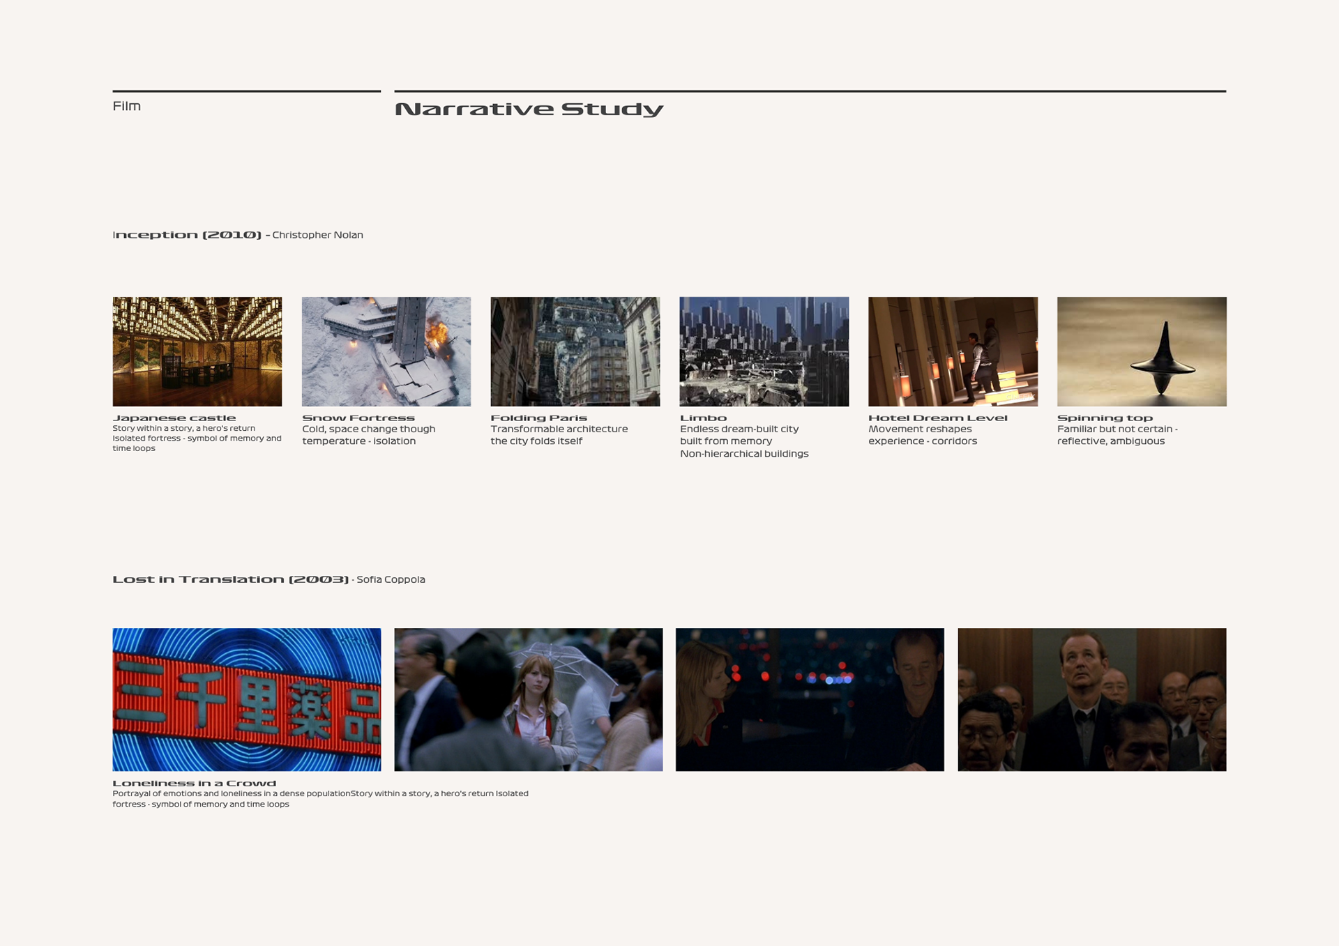Open the red neon sign image

pos(247,699)
